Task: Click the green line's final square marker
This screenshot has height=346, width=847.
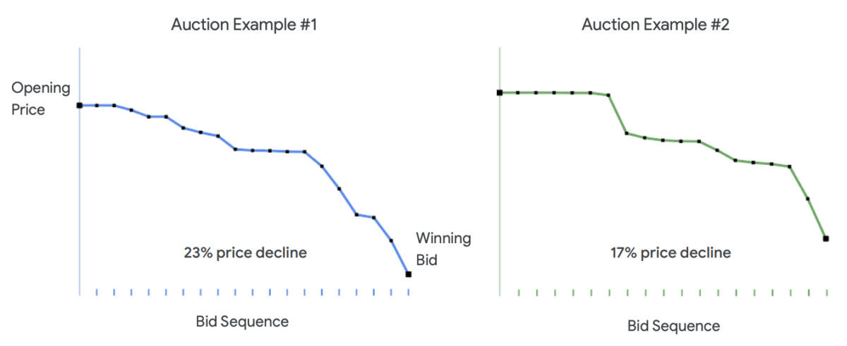Action: click(x=826, y=239)
